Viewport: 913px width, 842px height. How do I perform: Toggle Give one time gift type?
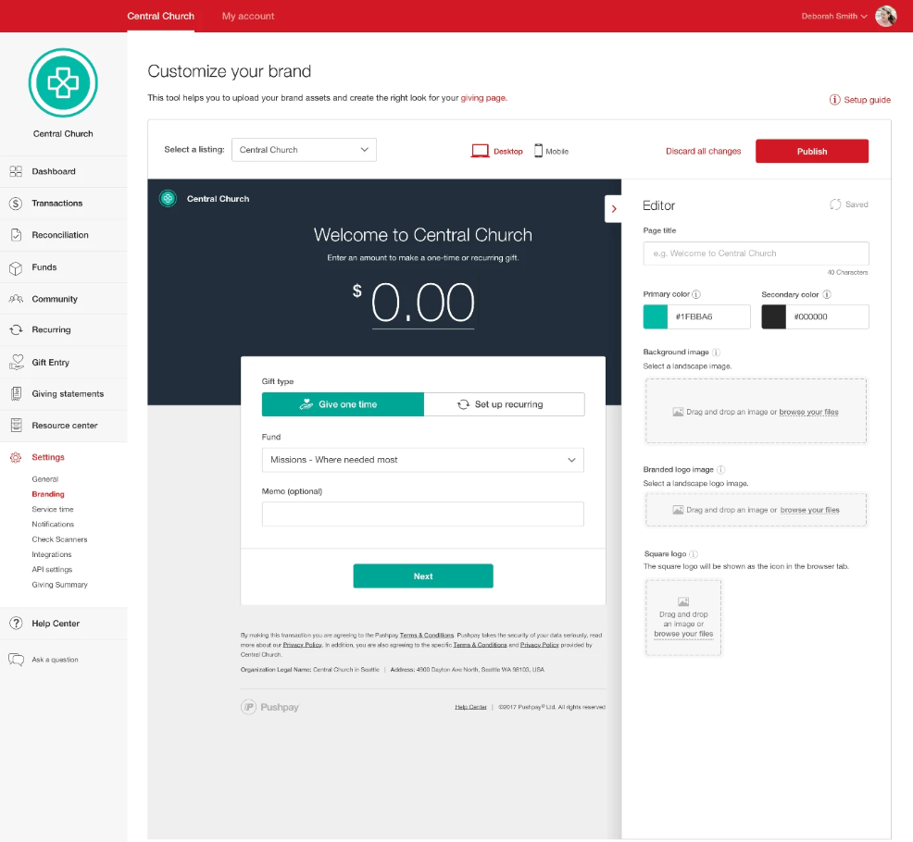click(x=343, y=403)
